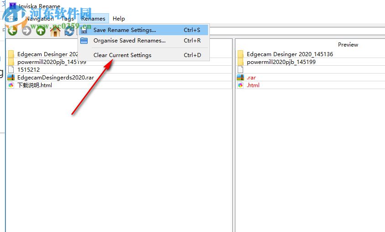Click the powermill2020pjb folder icon in Preview pane

pos(240,62)
